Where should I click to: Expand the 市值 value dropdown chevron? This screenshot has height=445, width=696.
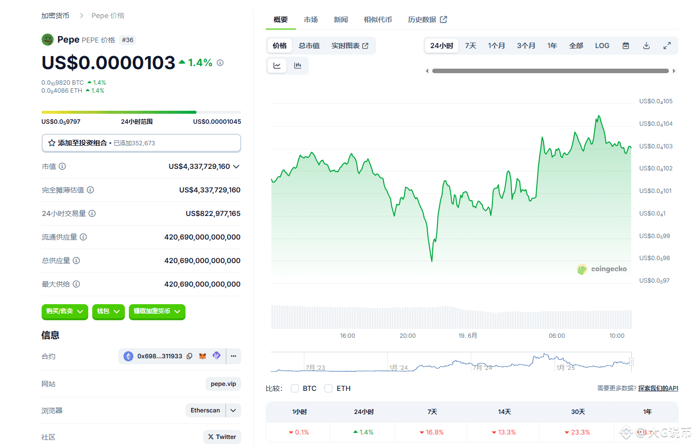point(237,166)
